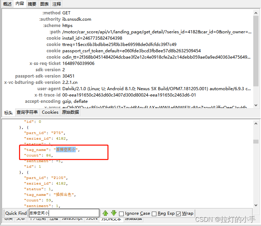
Task: Click the "id": 1 JSON line
Action: click(32, 167)
